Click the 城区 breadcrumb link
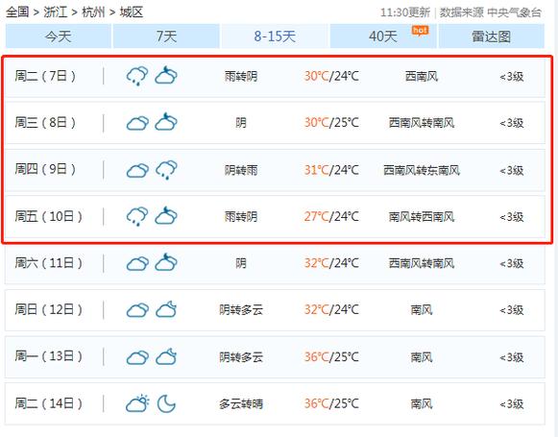The height and width of the screenshot is (437, 558). (x=132, y=12)
